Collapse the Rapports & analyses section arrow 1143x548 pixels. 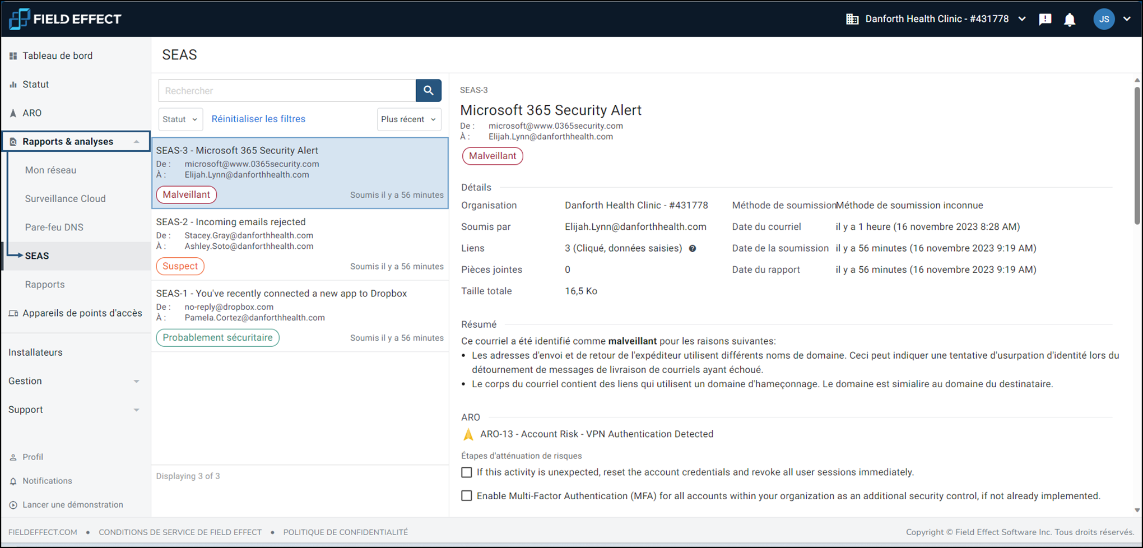click(x=136, y=142)
